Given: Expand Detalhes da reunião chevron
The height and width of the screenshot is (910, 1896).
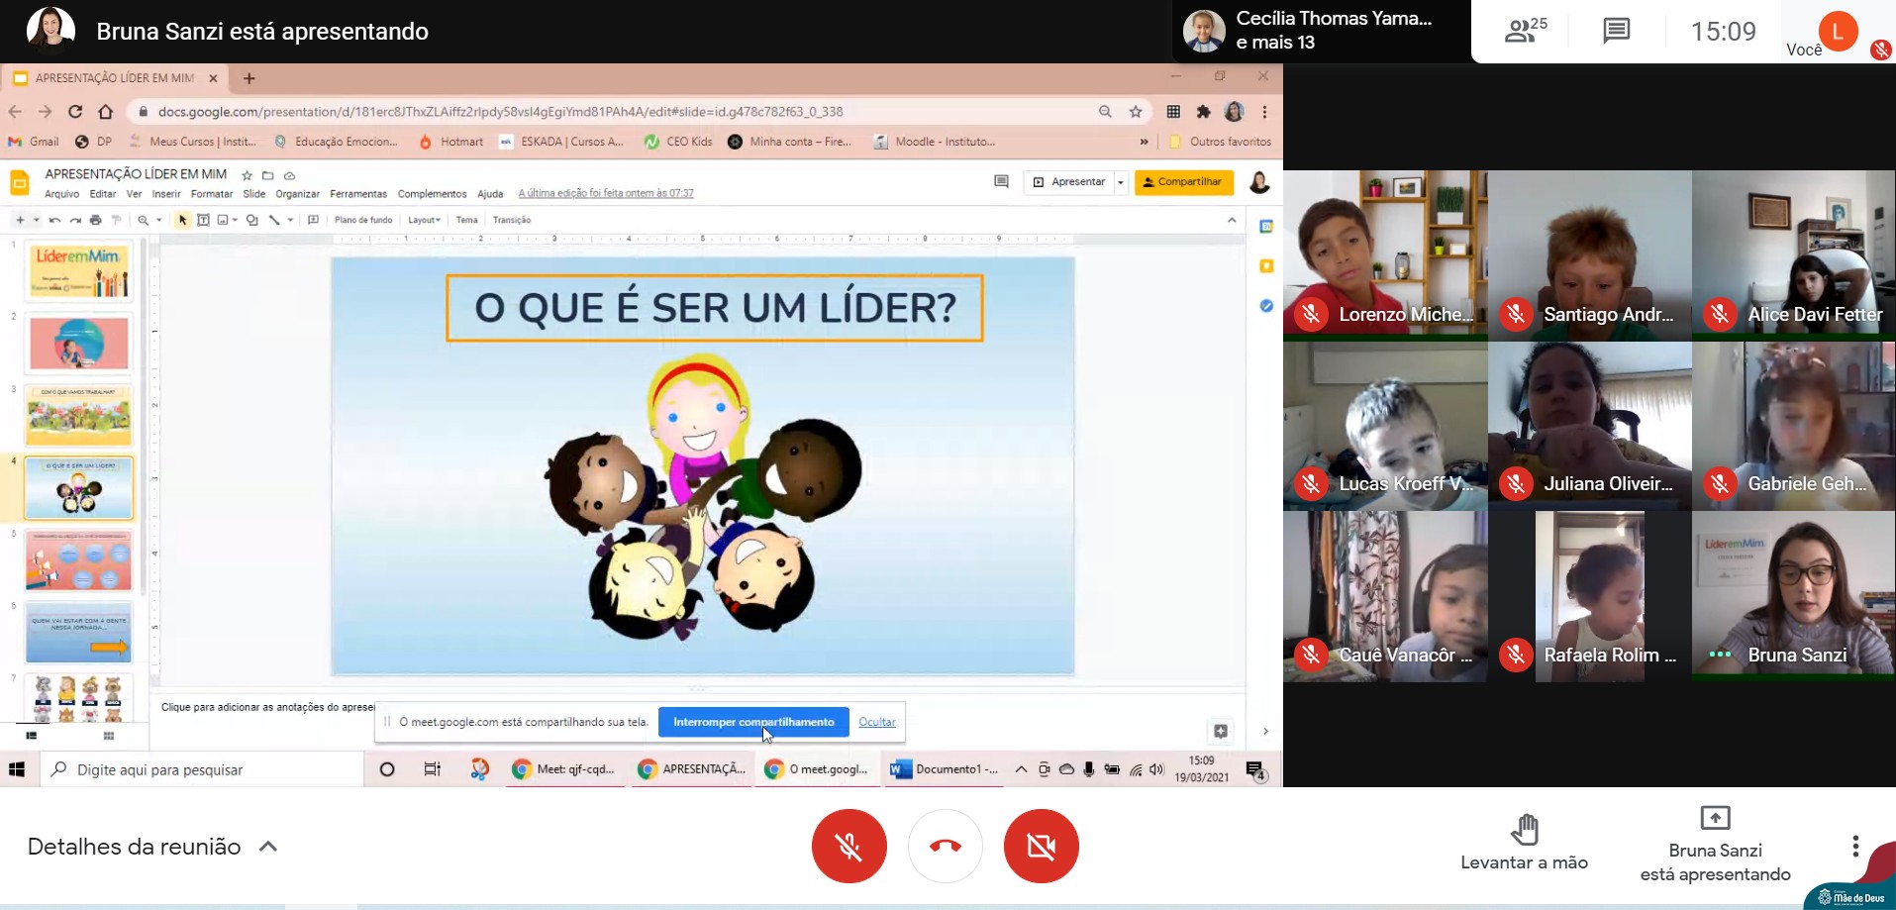Looking at the screenshot, I should (x=268, y=847).
